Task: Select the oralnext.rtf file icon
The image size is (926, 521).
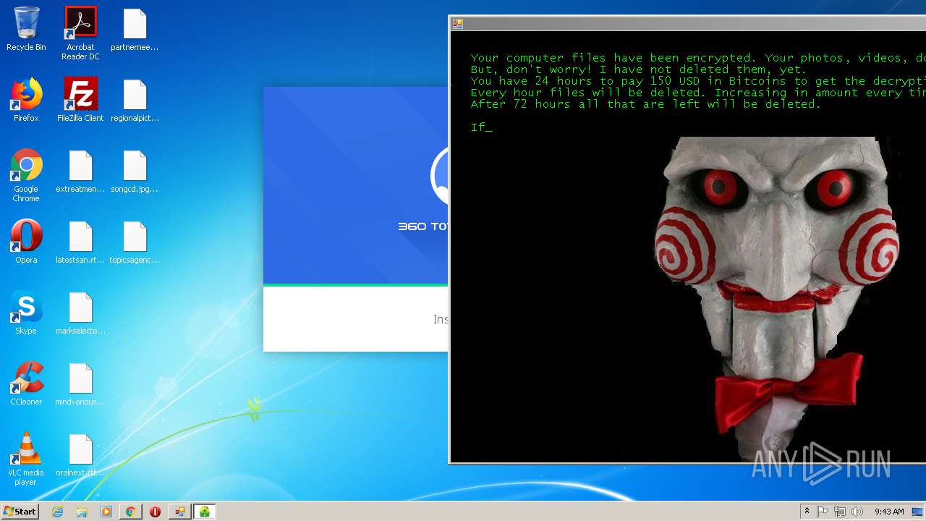Action: tap(80, 455)
